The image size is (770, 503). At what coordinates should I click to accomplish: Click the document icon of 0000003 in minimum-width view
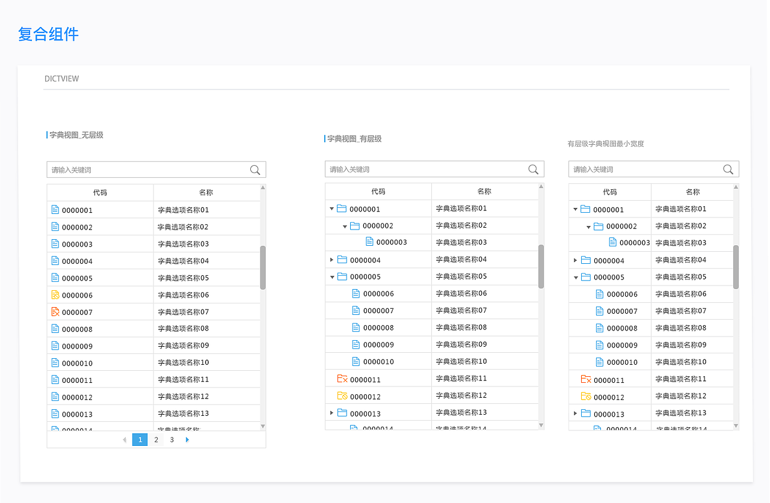[x=613, y=242]
